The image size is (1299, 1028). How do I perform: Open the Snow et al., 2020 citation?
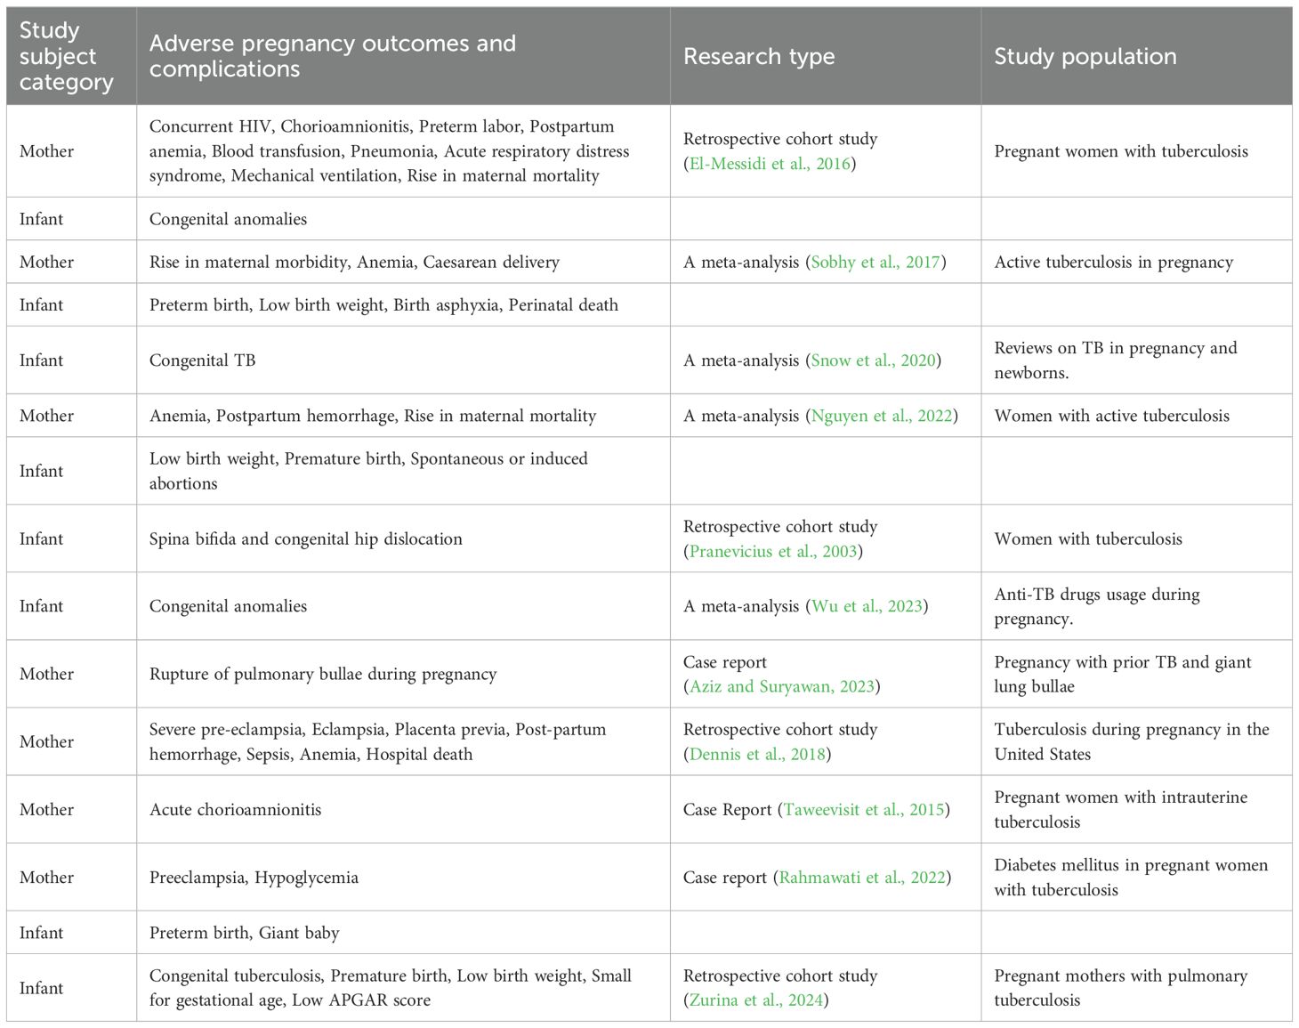click(x=873, y=360)
